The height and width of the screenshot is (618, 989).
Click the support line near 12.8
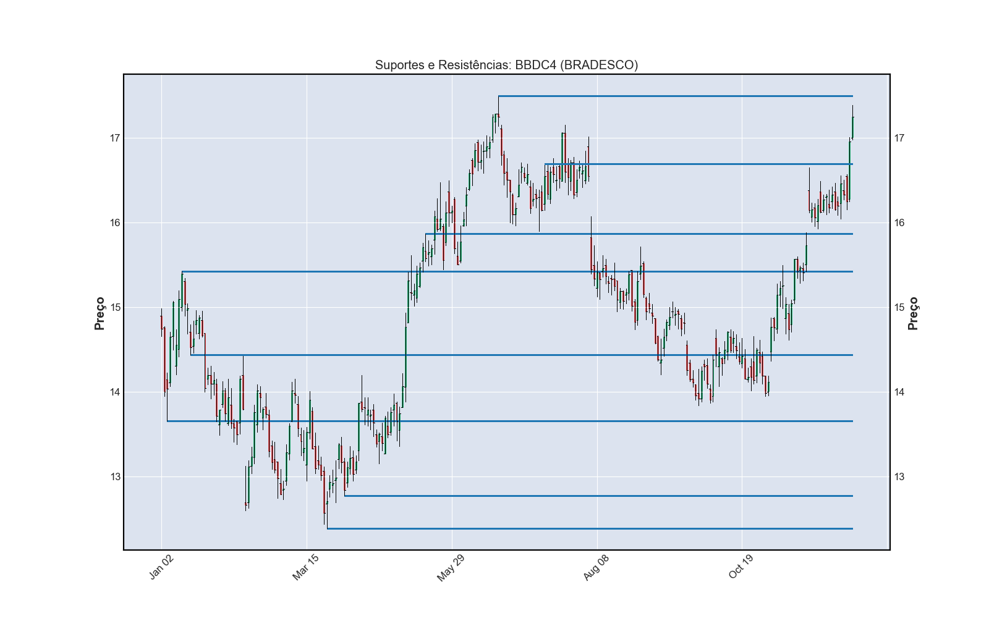click(x=598, y=496)
